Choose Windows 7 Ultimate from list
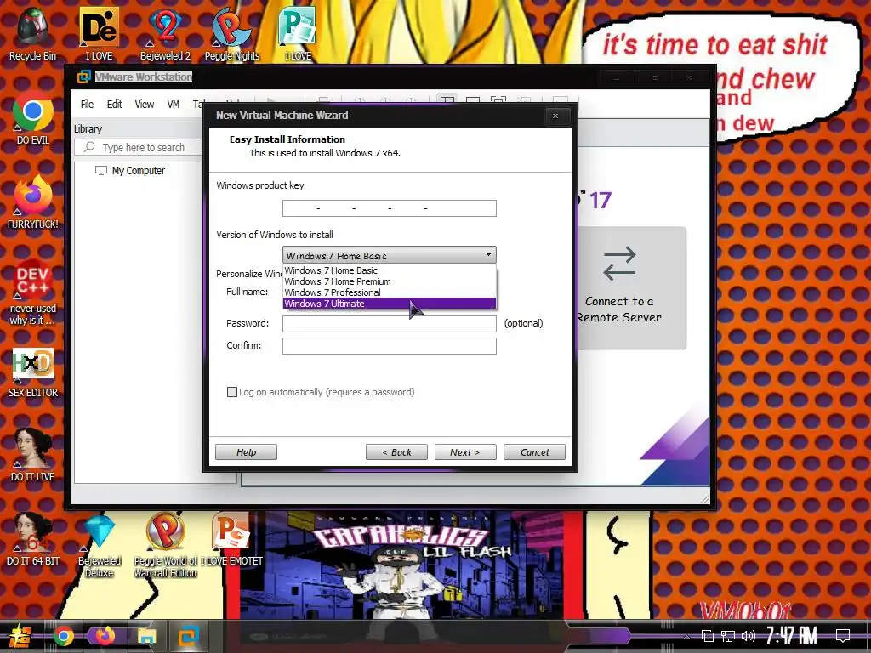871x653 pixels. coord(390,304)
